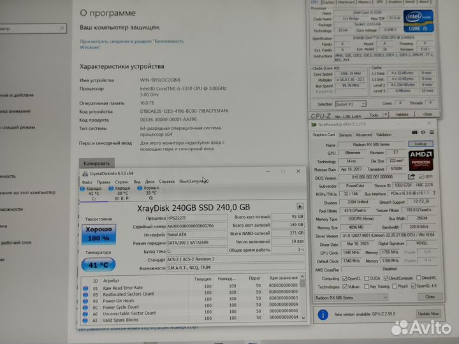Open the Диск menu in CrystalDiskInfo

(150, 182)
